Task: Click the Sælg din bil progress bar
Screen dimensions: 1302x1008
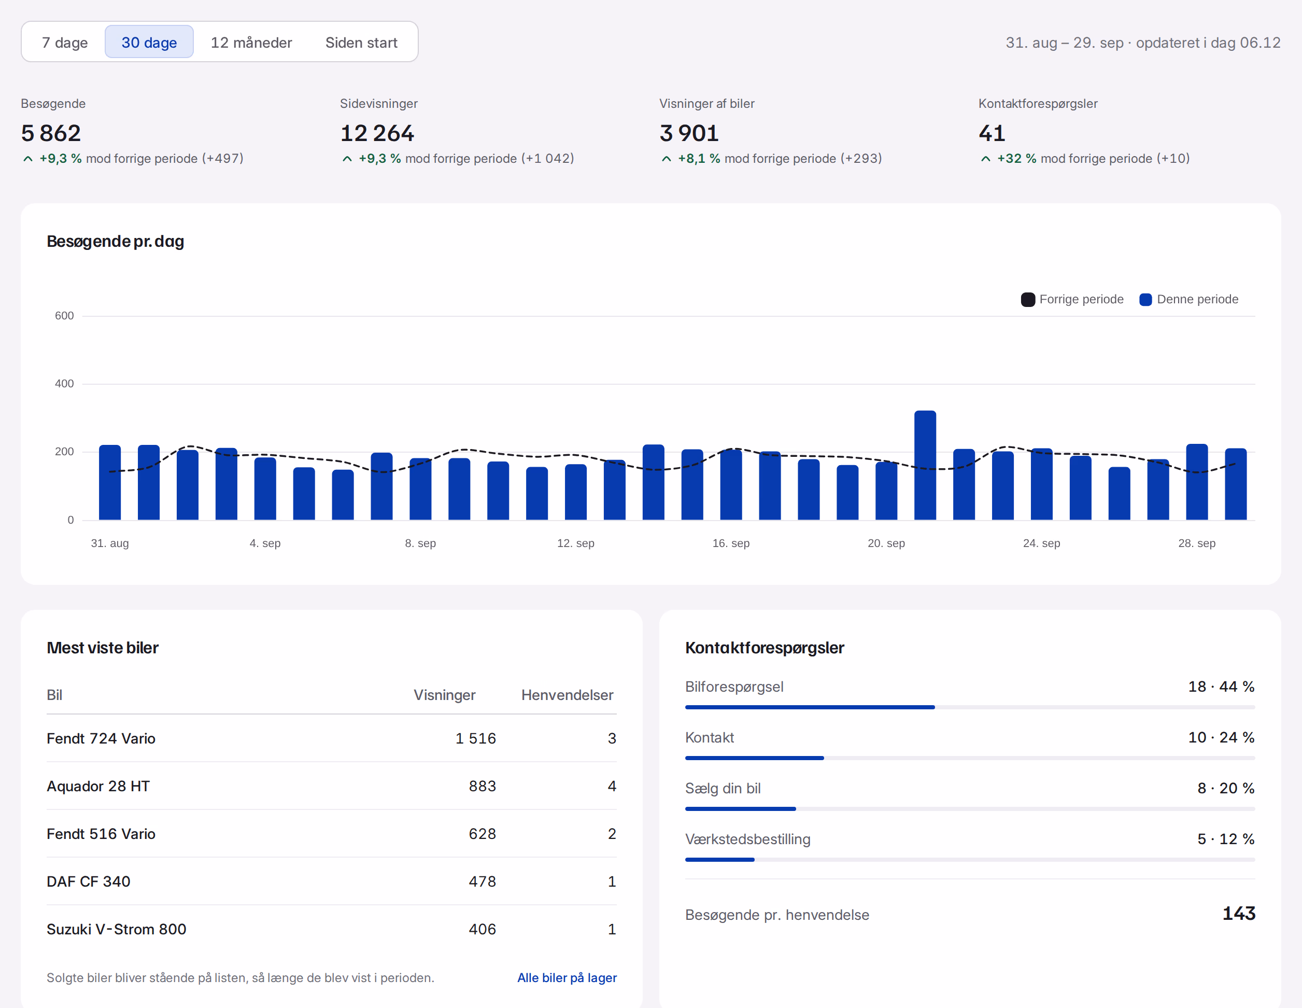Action: tap(970, 809)
